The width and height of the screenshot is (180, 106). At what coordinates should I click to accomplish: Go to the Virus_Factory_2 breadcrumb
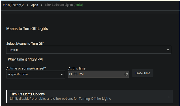[13, 5]
